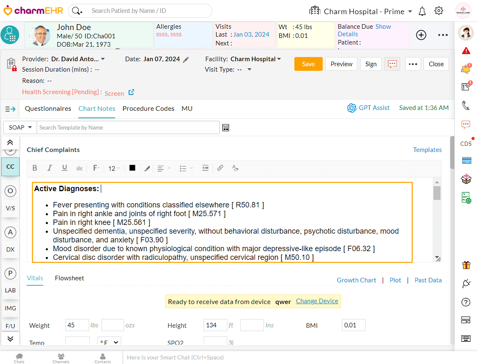The height and width of the screenshot is (364, 478).
Task: Toggle underline formatting in editor toolbar
Action: 65,168
